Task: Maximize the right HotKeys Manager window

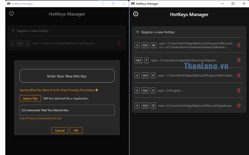Action: 233,4
